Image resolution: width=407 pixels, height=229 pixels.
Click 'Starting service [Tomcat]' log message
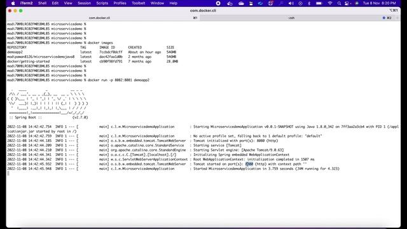pyautogui.click(x=217, y=145)
